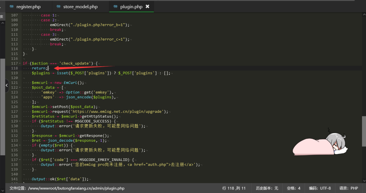The width and height of the screenshot is (366, 193).
Task: Click the PHP elephant icon on plugin.php tab
Action: [115, 7]
